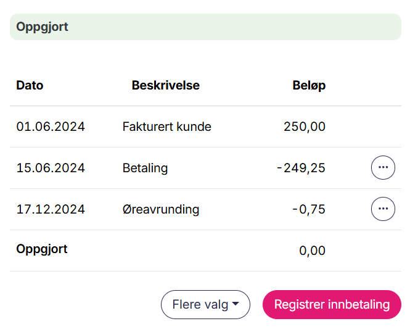This screenshot has width=418, height=329.
Task: Select the Fakturert kunde description
Action: coord(166,127)
